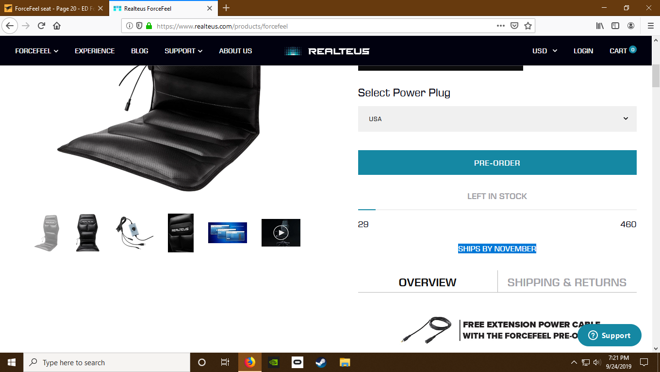
Task: Switch to ForceFeel seat forum tab
Action: point(55,8)
